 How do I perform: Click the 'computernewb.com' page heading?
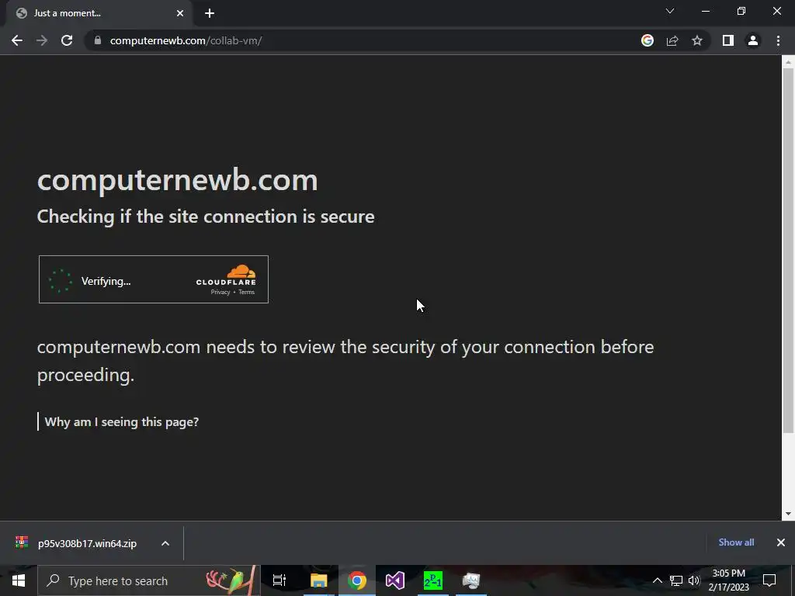coord(178,180)
